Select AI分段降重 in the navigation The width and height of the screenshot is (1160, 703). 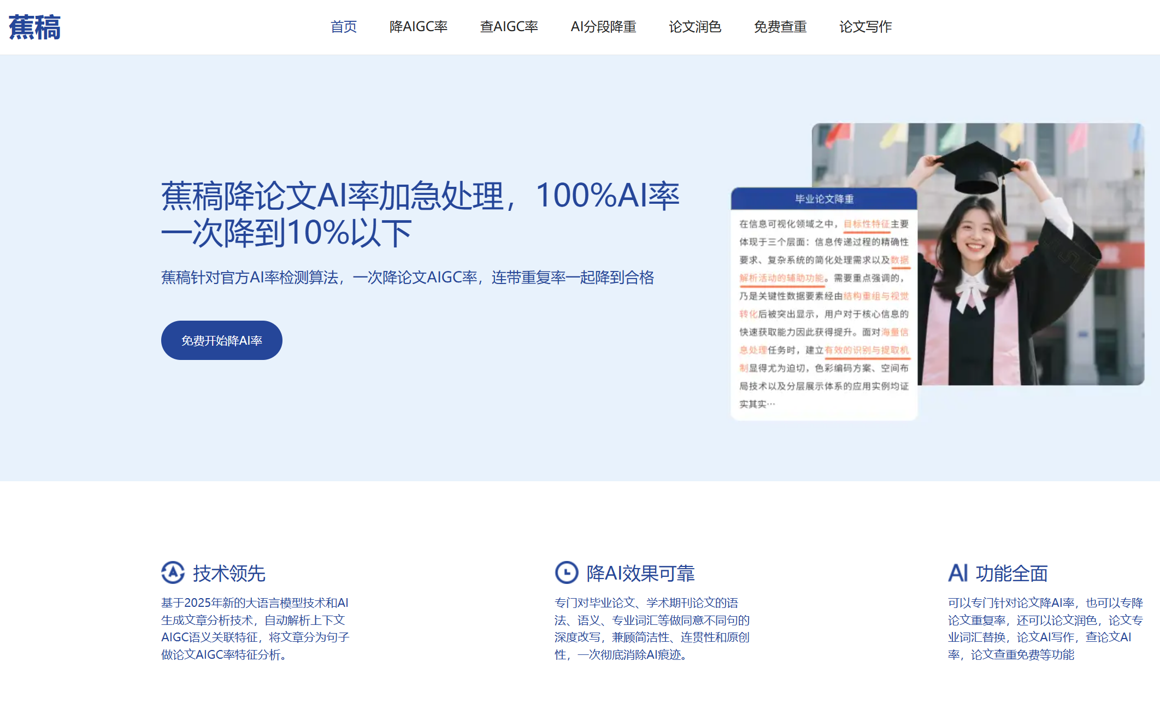point(603,27)
